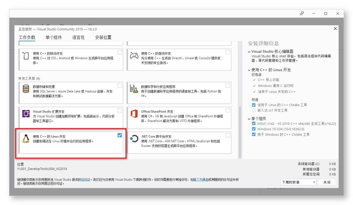
Task: Enable 嵌入式 IoT 开发工具 option
Action: coord(254,110)
